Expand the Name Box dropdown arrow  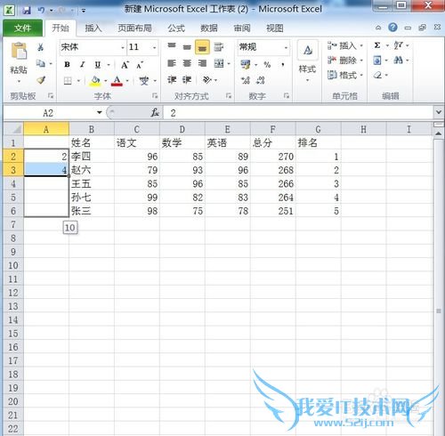(x=100, y=112)
